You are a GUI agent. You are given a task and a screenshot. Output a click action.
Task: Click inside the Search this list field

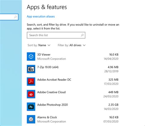56,35
